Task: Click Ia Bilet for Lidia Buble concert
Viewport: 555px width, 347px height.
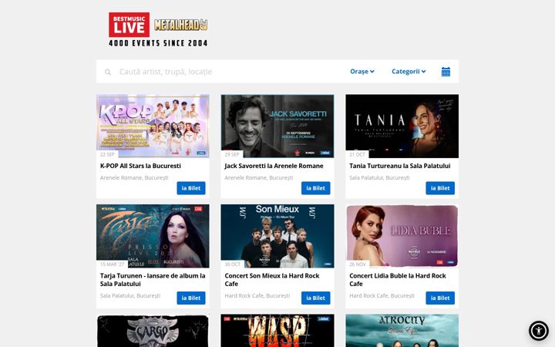Action: coord(440,298)
